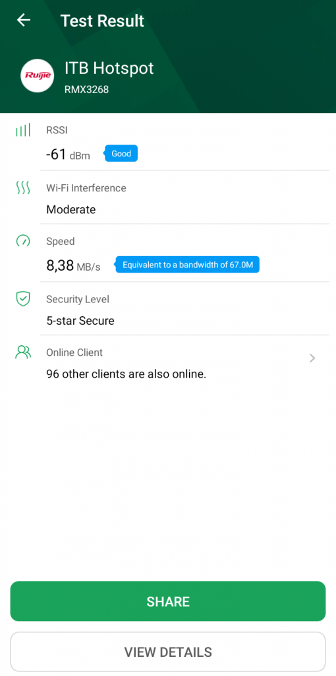336x676 pixels.
Task: Click the RSSI signal bars icon
Action: (23, 130)
